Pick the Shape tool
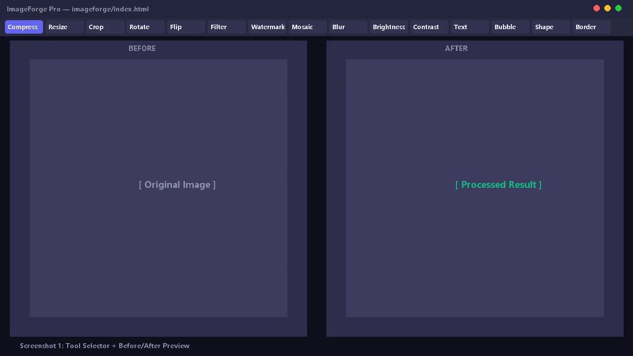633x356 pixels. (551, 27)
